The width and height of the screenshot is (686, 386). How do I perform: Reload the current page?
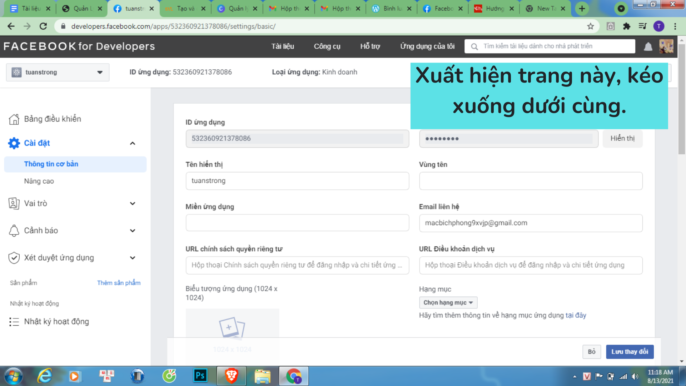point(43,26)
